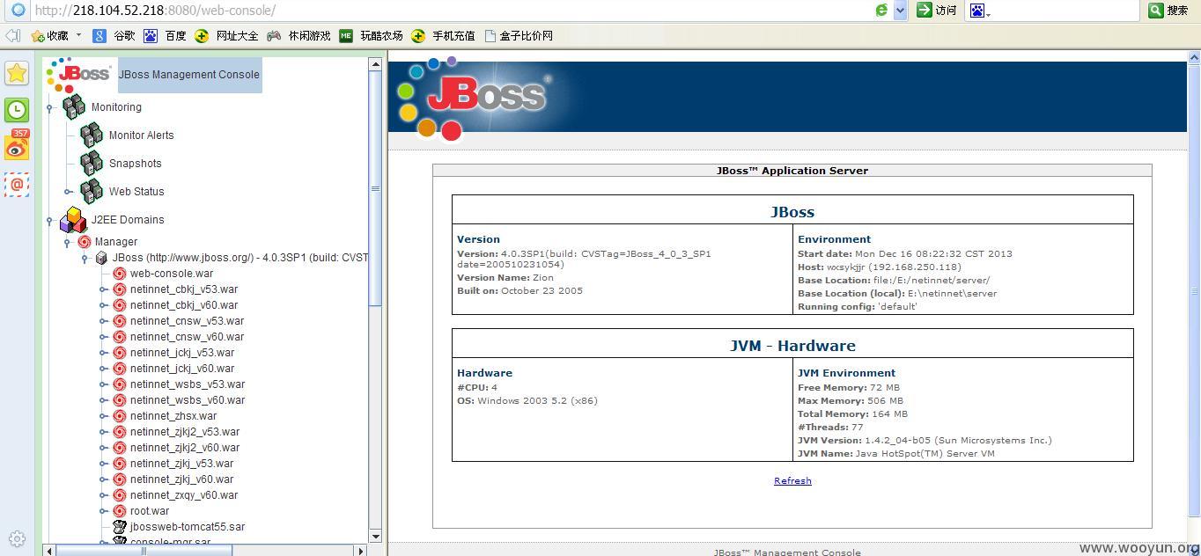Click the 玩酷农场 bookmark

[x=372, y=36]
